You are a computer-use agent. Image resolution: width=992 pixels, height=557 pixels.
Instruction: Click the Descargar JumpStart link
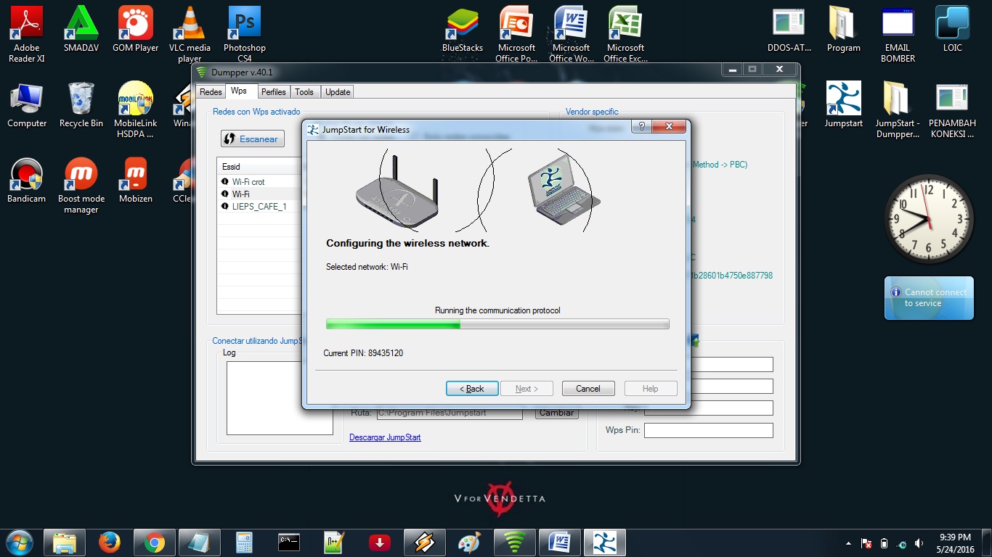pos(385,437)
